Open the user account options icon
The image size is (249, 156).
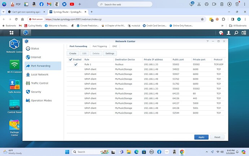(228, 33)
